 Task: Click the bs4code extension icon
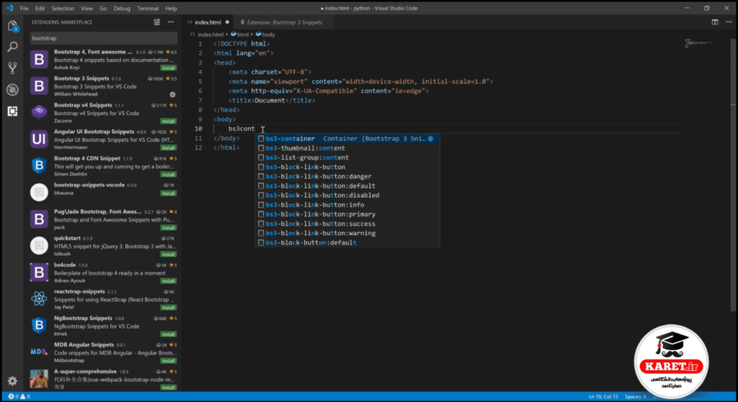coord(39,273)
